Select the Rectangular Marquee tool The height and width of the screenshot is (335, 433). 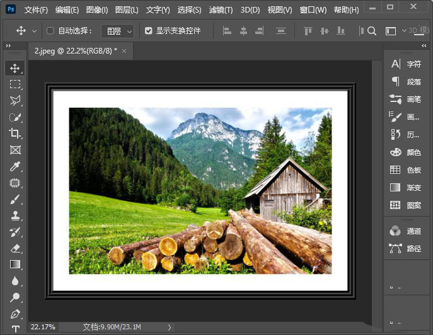tap(15, 84)
